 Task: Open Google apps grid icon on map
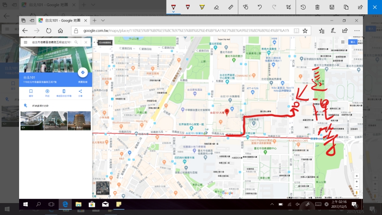343,42
